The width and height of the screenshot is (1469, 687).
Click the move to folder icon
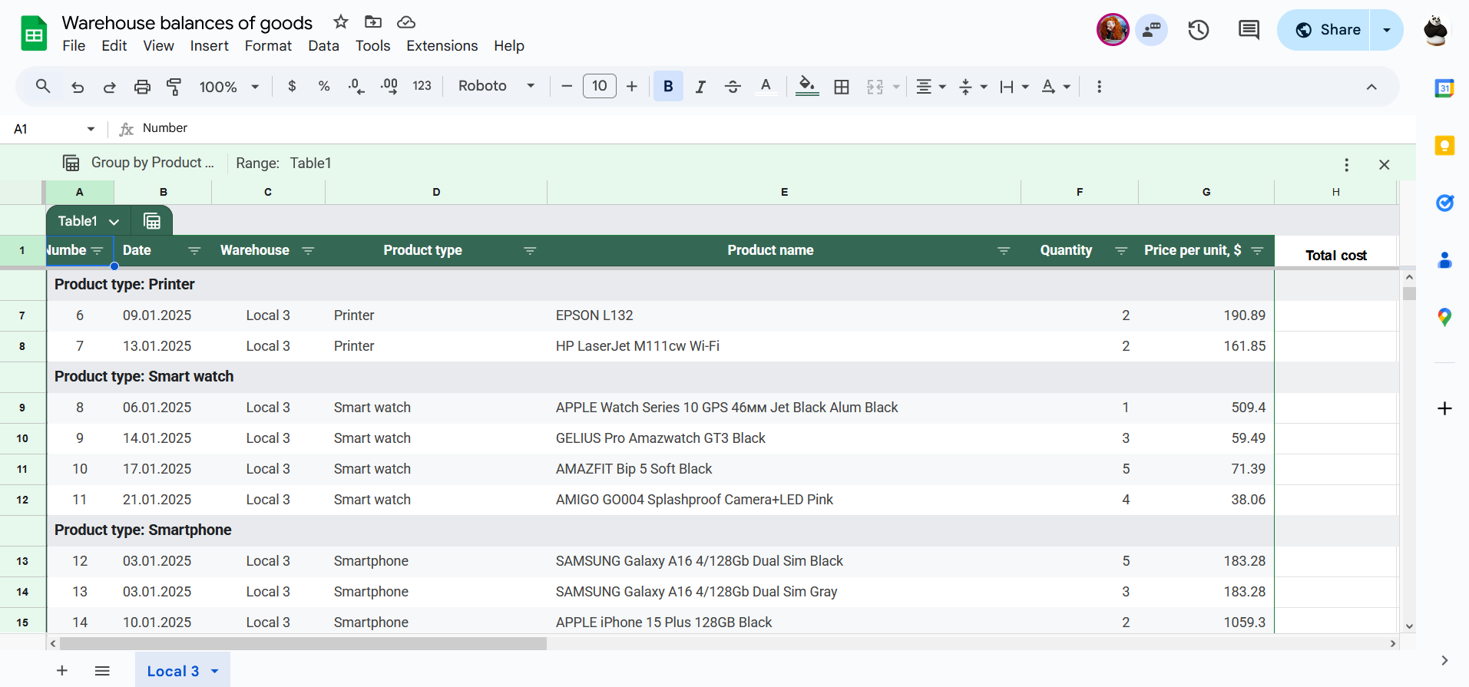click(373, 21)
